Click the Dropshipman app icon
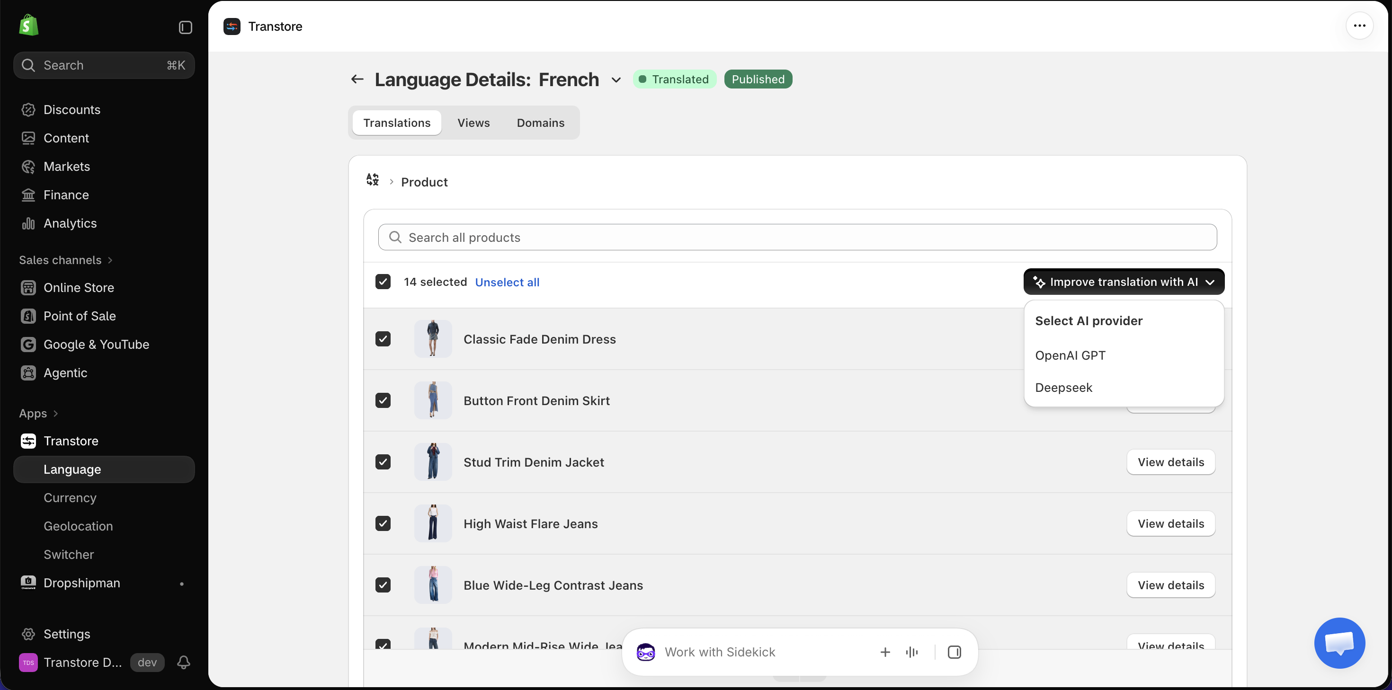The image size is (1392, 690). click(x=28, y=583)
